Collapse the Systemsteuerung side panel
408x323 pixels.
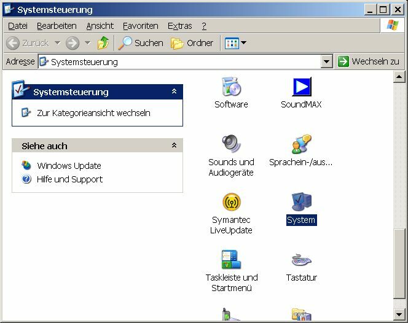(174, 91)
